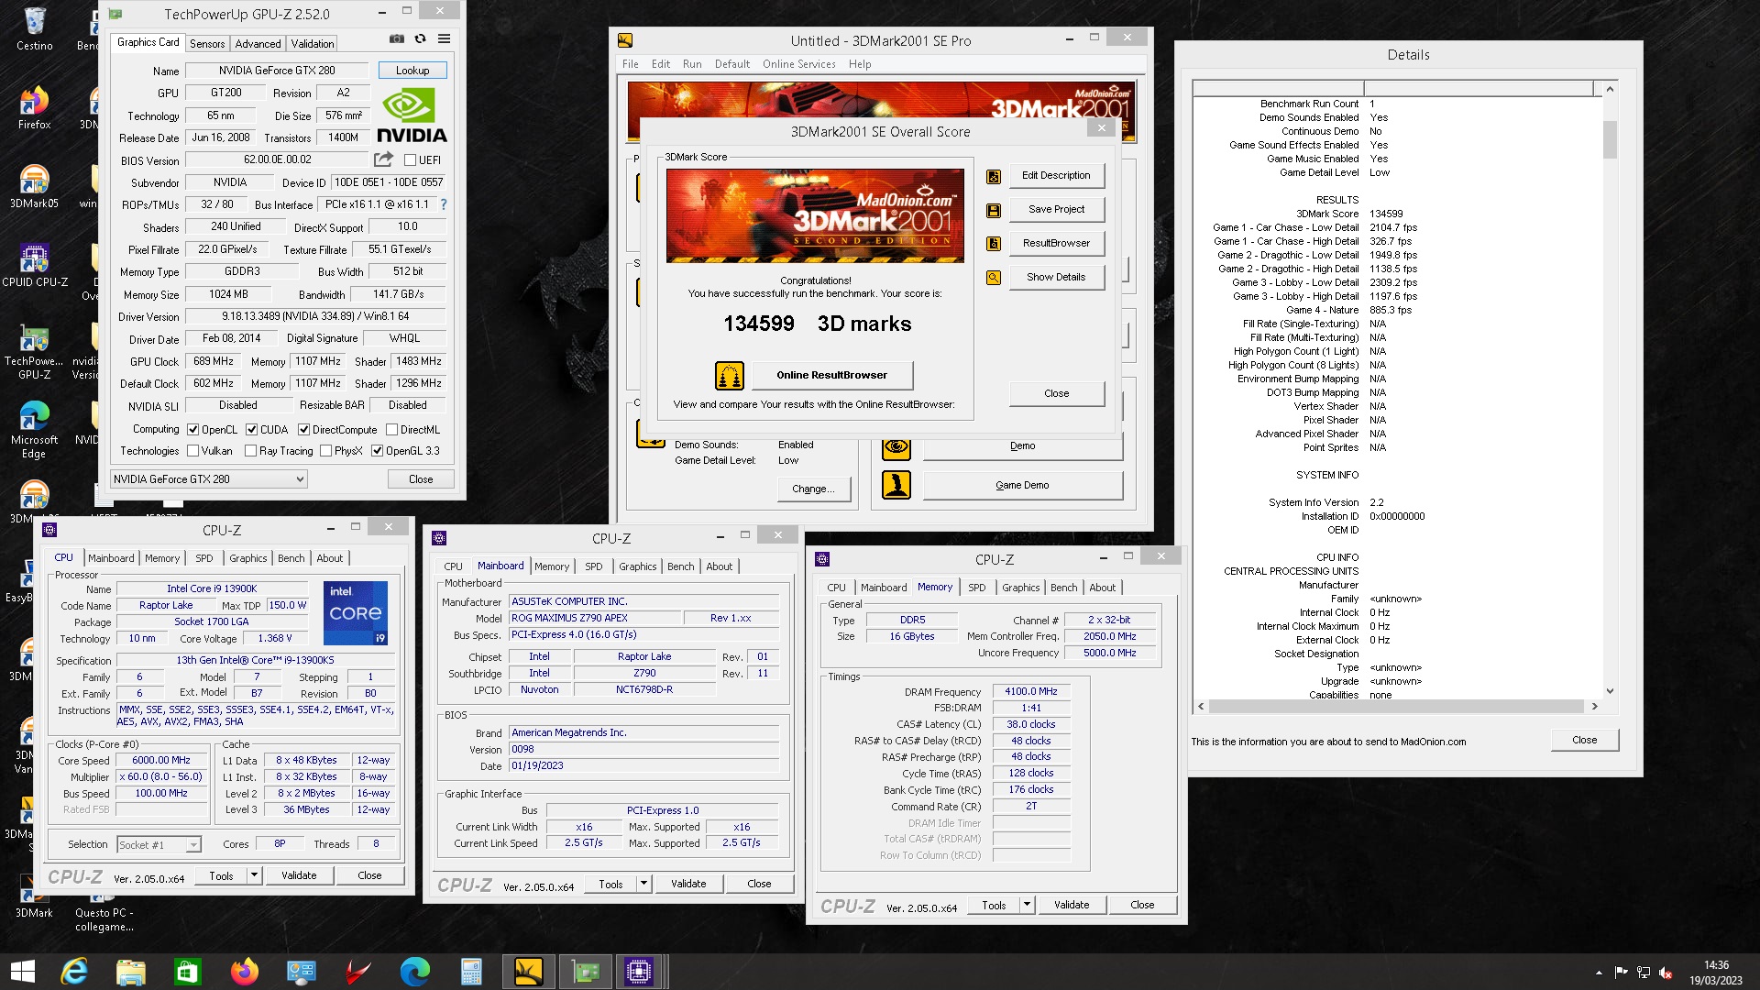Click muted volume icon in system tray
Image resolution: width=1760 pixels, height=990 pixels.
tap(1666, 973)
